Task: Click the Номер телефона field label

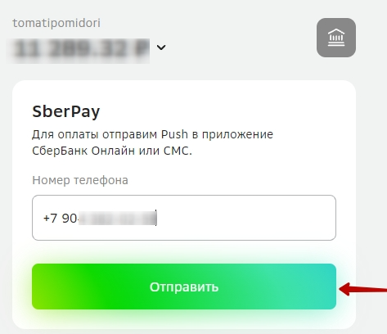Action: [80, 180]
